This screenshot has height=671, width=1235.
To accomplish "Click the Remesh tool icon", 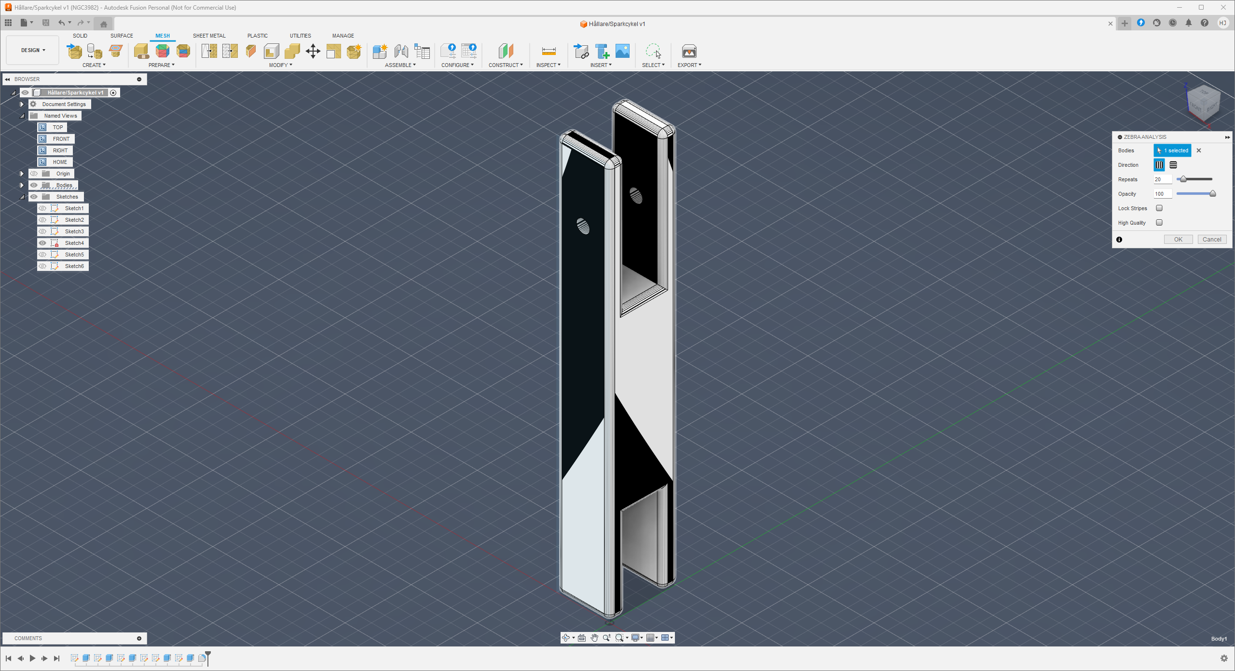I will (209, 51).
